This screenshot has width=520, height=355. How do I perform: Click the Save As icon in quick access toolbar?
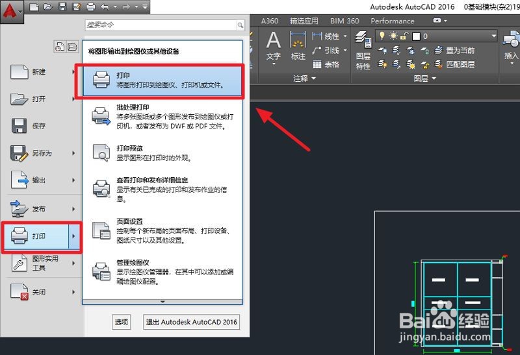77,6
